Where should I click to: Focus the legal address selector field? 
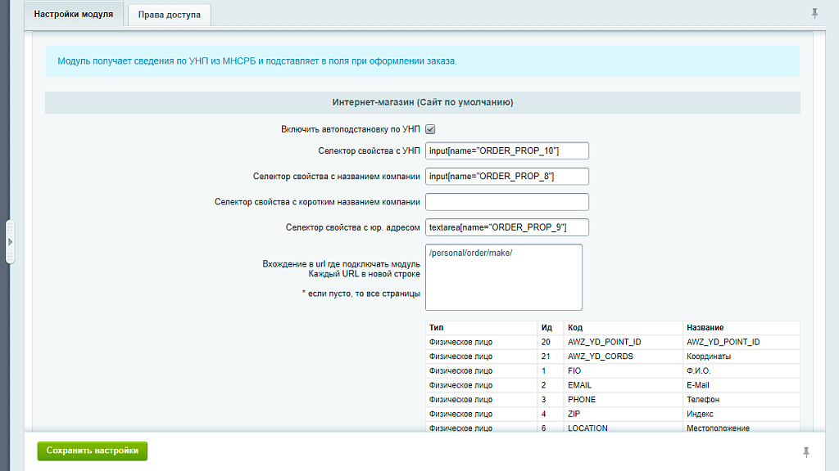[507, 227]
